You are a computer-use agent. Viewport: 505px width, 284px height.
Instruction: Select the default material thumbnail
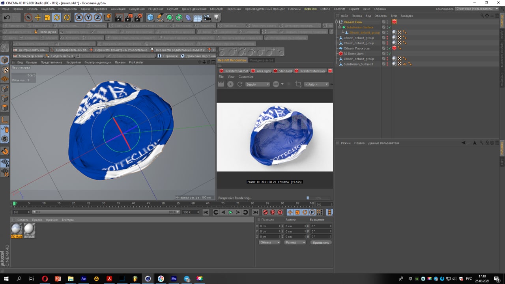tap(29, 231)
